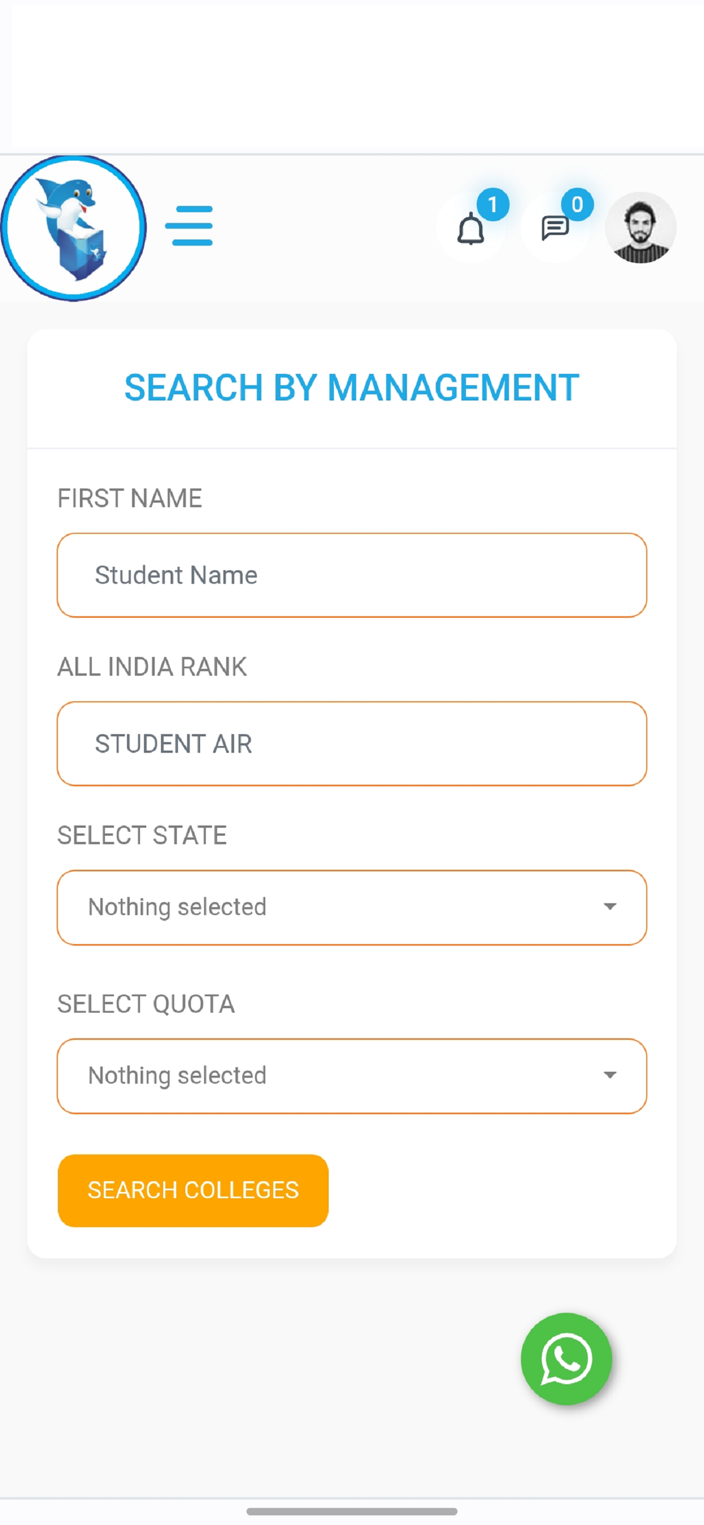Viewport: 704px width, 1525px height.
Task: Tap the FIRST NAME label
Action: pyautogui.click(x=130, y=498)
